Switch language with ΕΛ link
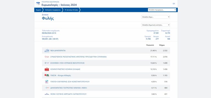 [174, 4]
